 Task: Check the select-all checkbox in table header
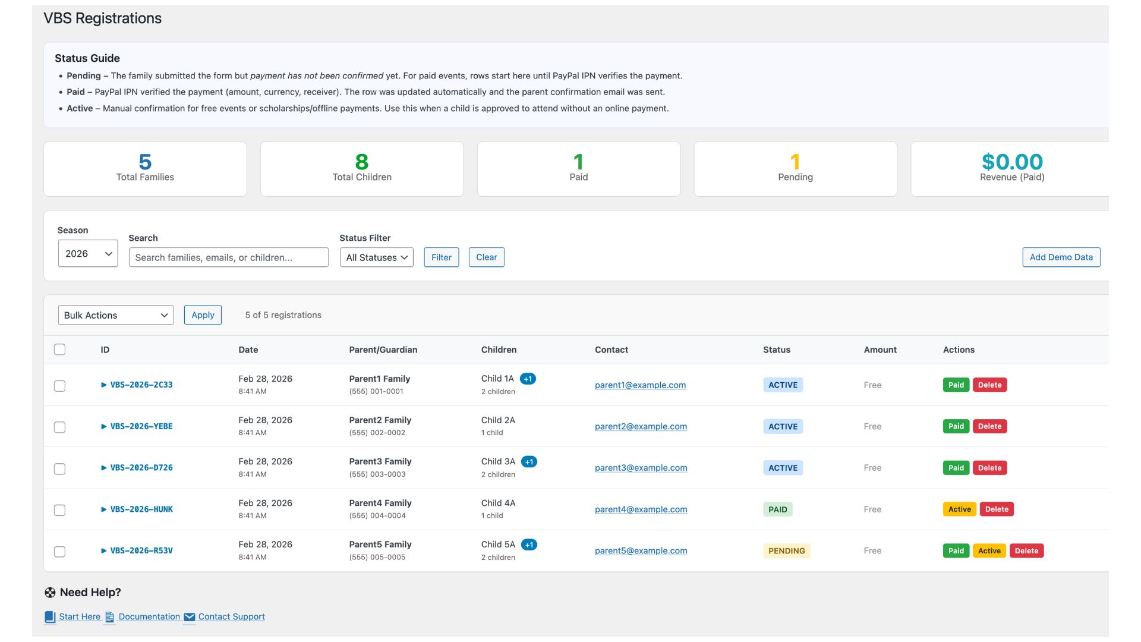pos(59,350)
